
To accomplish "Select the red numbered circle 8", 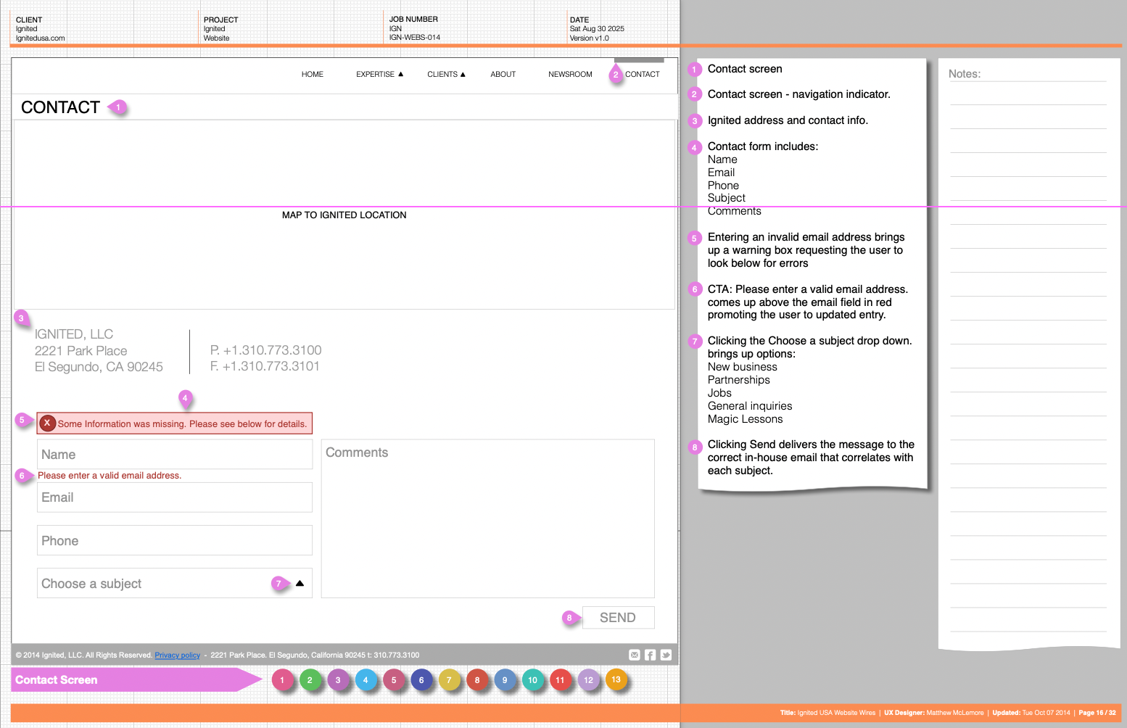I will click(477, 680).
